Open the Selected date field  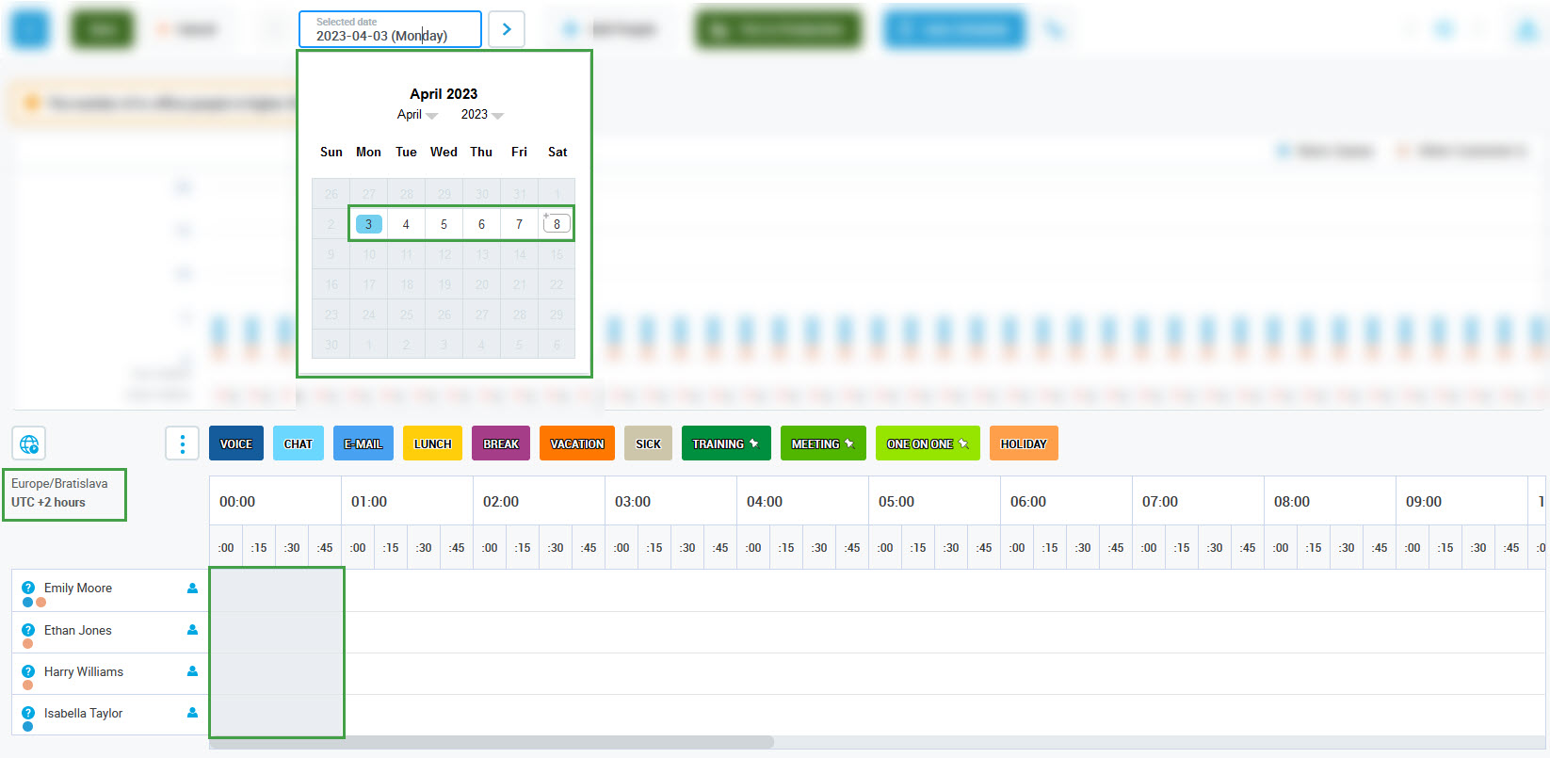point(390,30)
